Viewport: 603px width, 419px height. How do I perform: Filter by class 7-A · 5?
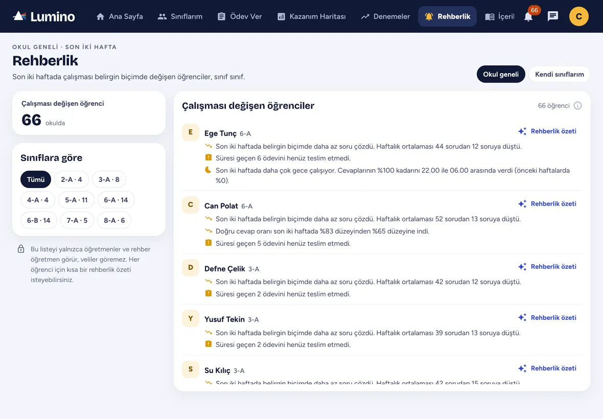(77, 220)
